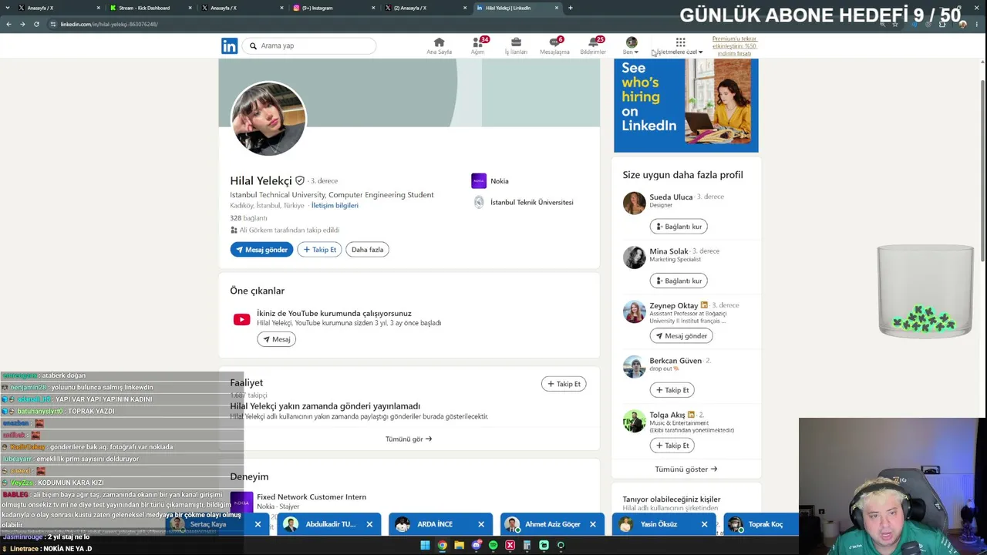Close the ARDA İNCE chat tab
This screenshot has width=987, height=555.
(x=481, y=524)
